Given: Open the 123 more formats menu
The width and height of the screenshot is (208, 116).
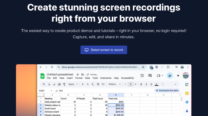Looking at the screenshot, I should [x=103, y=84].
